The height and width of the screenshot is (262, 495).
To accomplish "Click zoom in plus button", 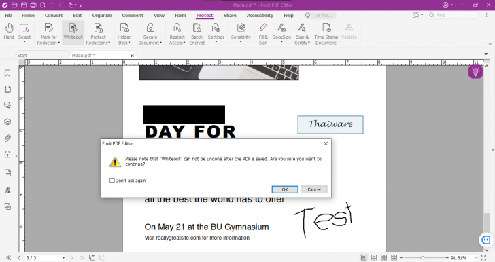I will coord(447,257).
